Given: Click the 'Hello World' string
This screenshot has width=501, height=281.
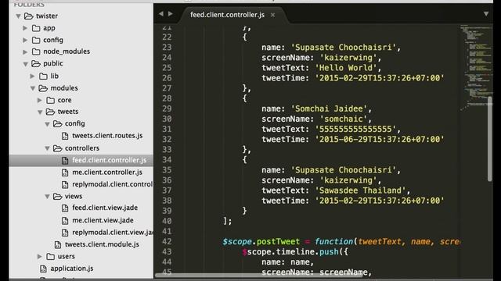Looking at the screenshot, I should 346,68.
